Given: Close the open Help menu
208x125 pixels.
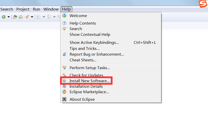Looking at the screenshot, I should pyautogui.click(x=67, y=9).
